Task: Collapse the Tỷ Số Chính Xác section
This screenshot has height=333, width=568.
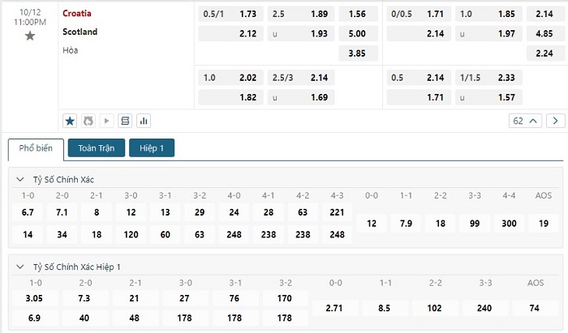Action: pos(20,179)
